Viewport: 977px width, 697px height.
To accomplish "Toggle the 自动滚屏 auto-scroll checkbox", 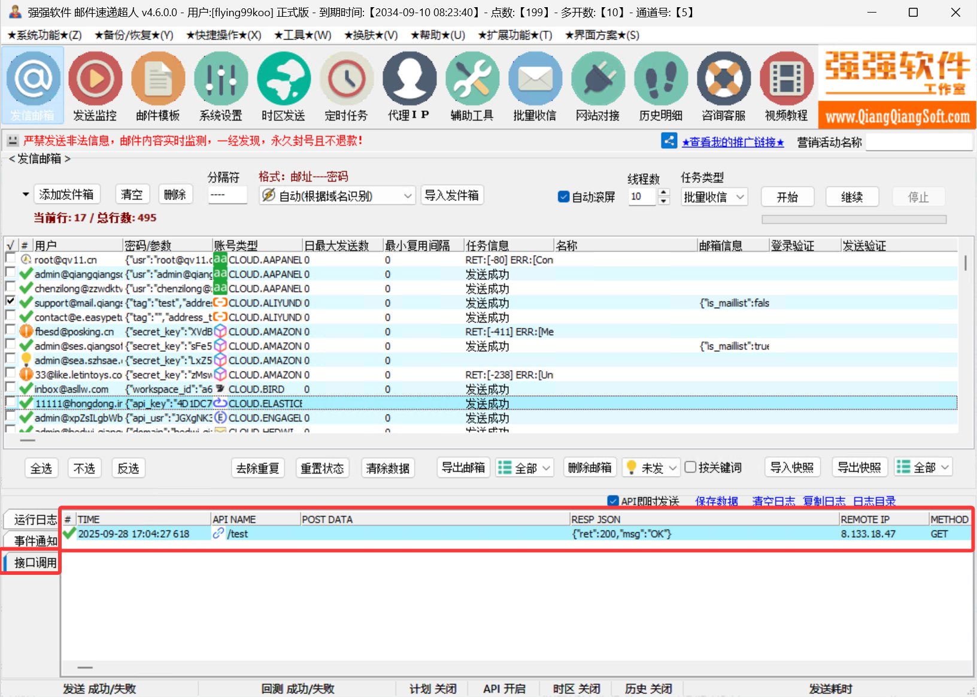I will click(563, 197).
